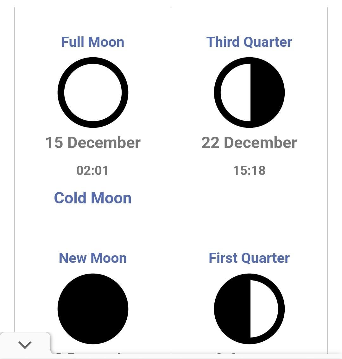This screenshot has width=342, height=359.
Task: Click blank space beneath the 15:18 time
Action: (x=249, y=202)
